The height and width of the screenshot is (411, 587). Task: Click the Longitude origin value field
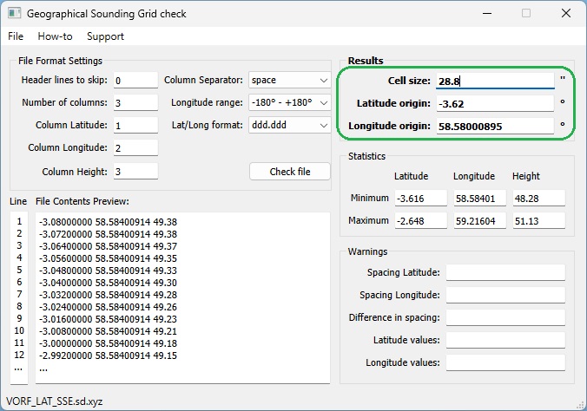point(493,127)
